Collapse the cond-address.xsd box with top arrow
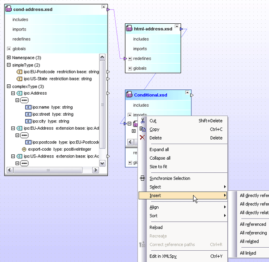 coord(103,9)
